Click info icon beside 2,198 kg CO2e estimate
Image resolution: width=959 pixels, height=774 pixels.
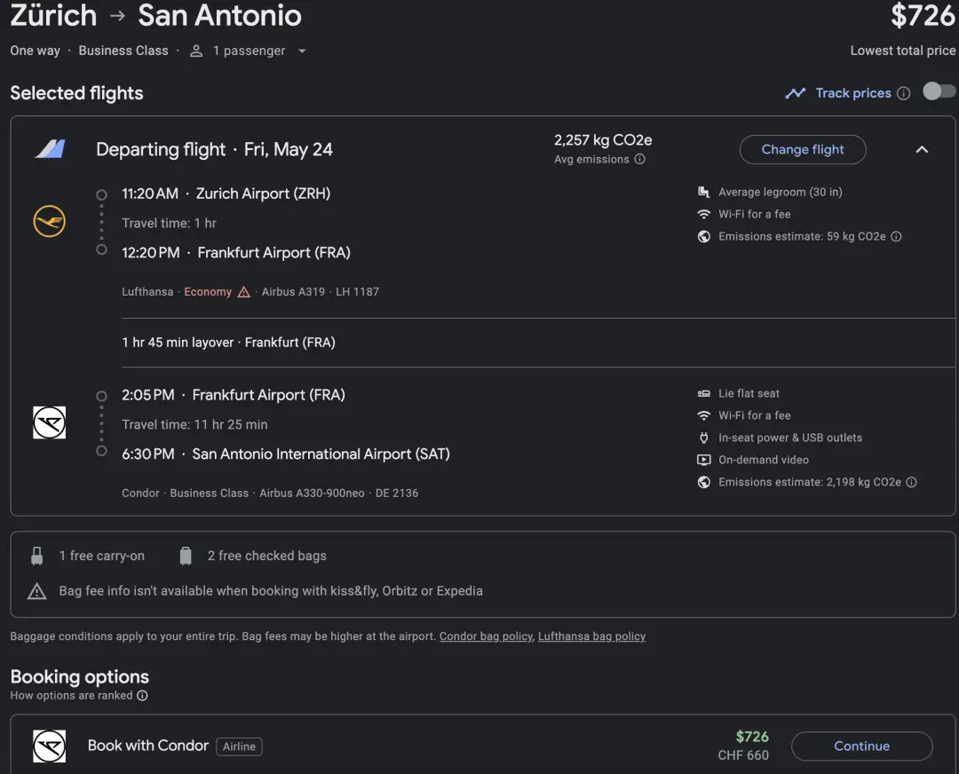911,483
